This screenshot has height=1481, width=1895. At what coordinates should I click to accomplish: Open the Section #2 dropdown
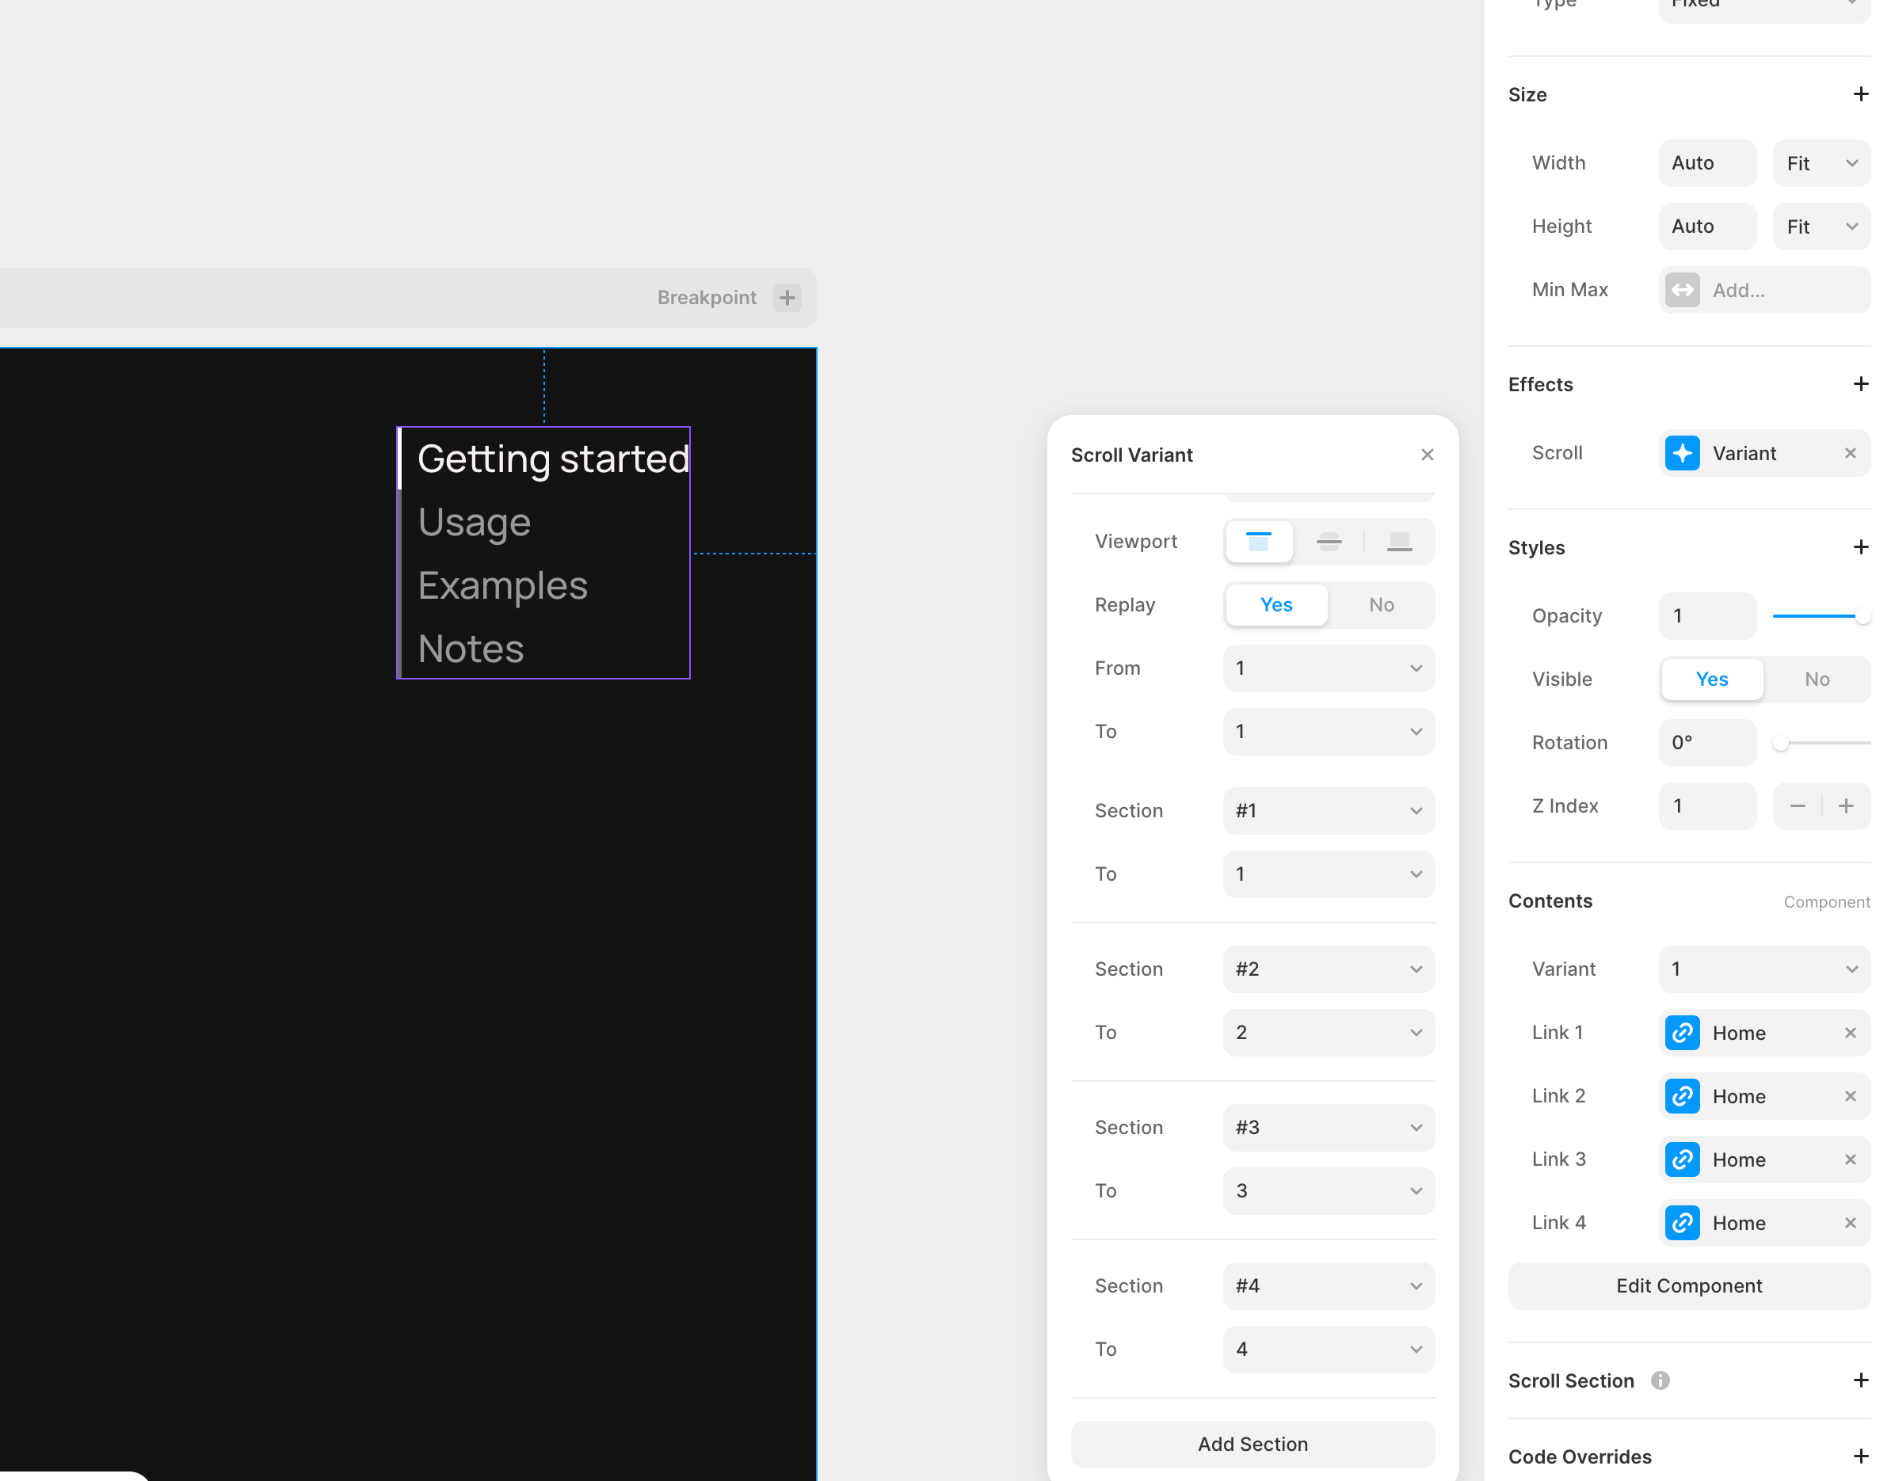(x=1329, y=969)
